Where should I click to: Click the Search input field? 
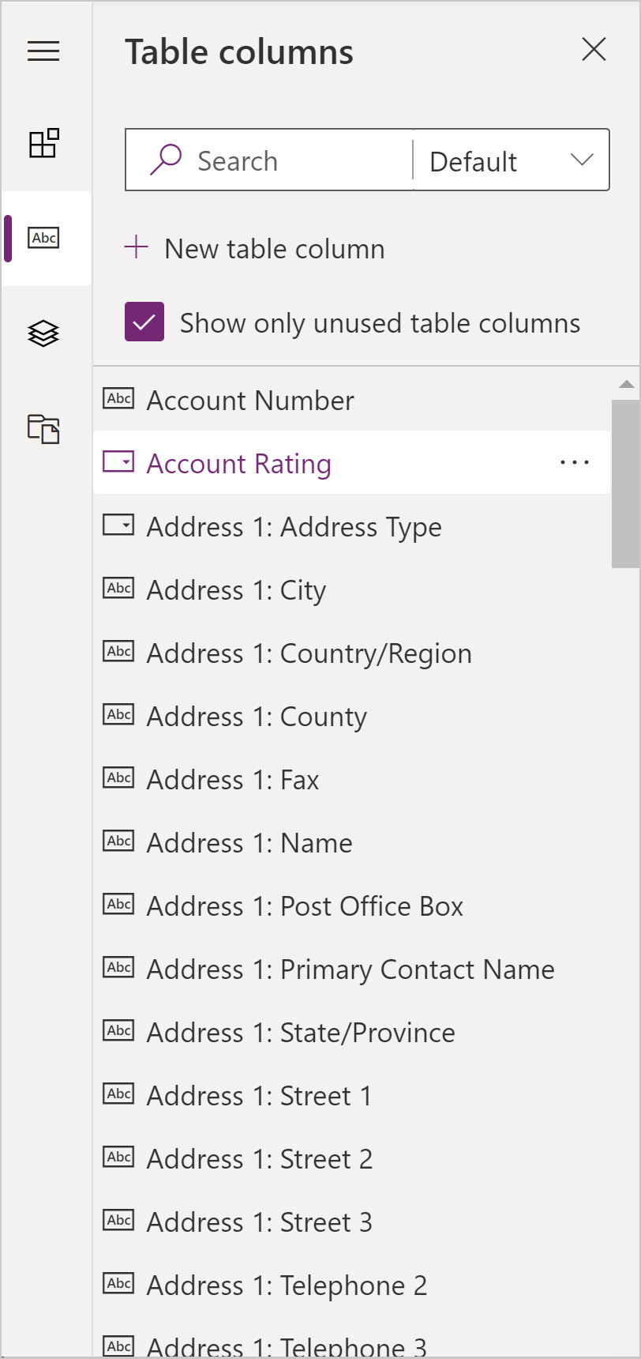(x=300, y=161)
